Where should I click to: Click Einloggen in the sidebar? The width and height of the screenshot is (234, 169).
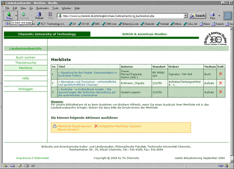(x=26, y=89)
